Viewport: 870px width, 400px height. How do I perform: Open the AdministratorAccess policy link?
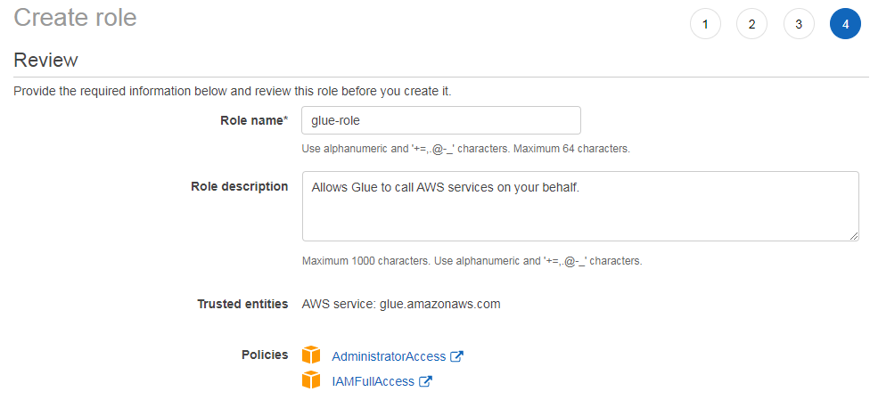coord(389,356)
